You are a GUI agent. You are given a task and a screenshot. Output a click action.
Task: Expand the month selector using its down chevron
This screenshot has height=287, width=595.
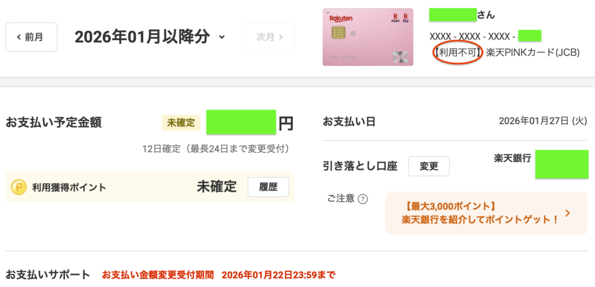(x=221, y=38)
